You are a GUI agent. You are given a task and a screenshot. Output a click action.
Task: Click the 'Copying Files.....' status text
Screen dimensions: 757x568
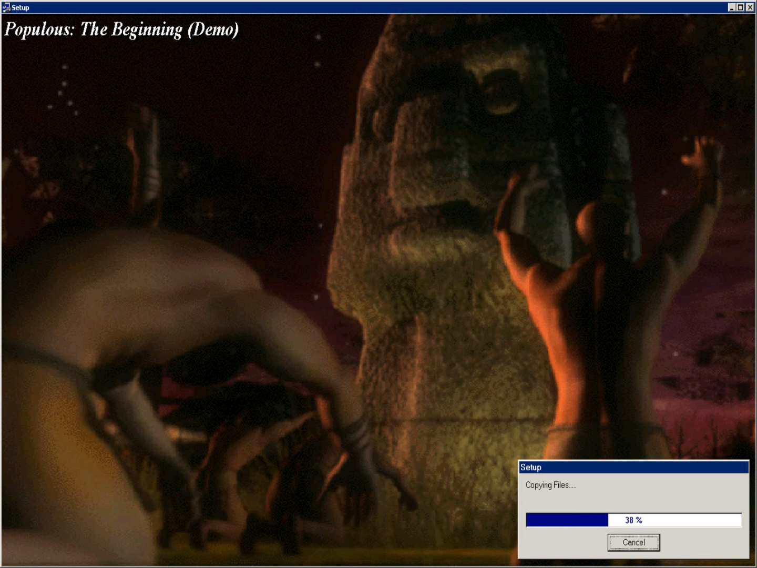(x=551, y=485)
